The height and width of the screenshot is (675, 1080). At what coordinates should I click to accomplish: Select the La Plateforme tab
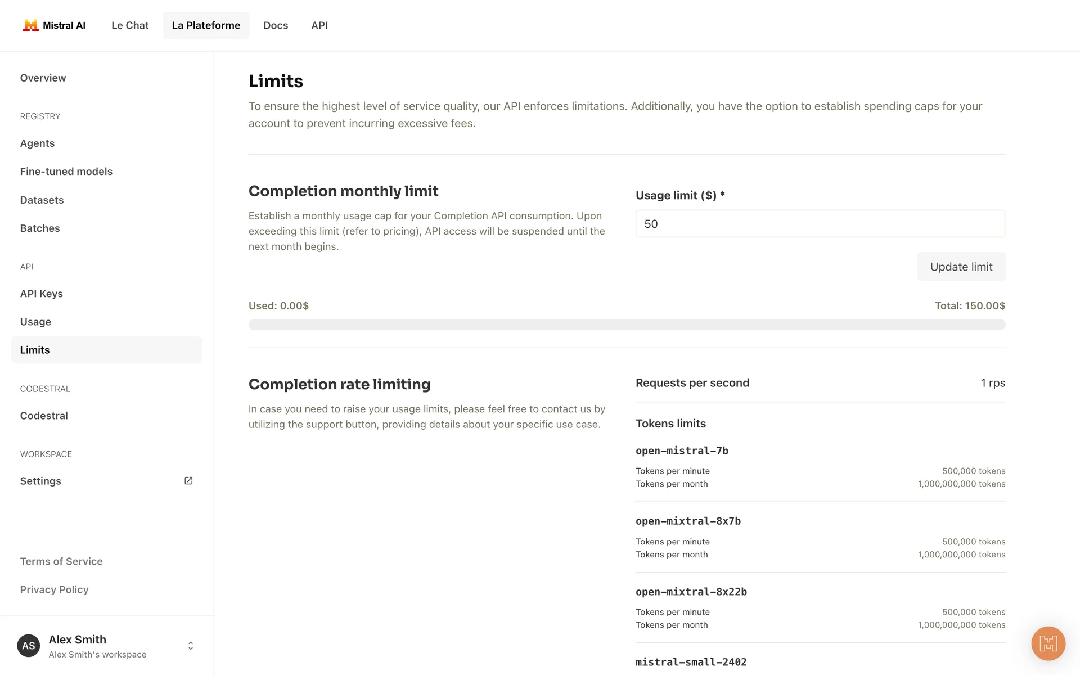206,25
